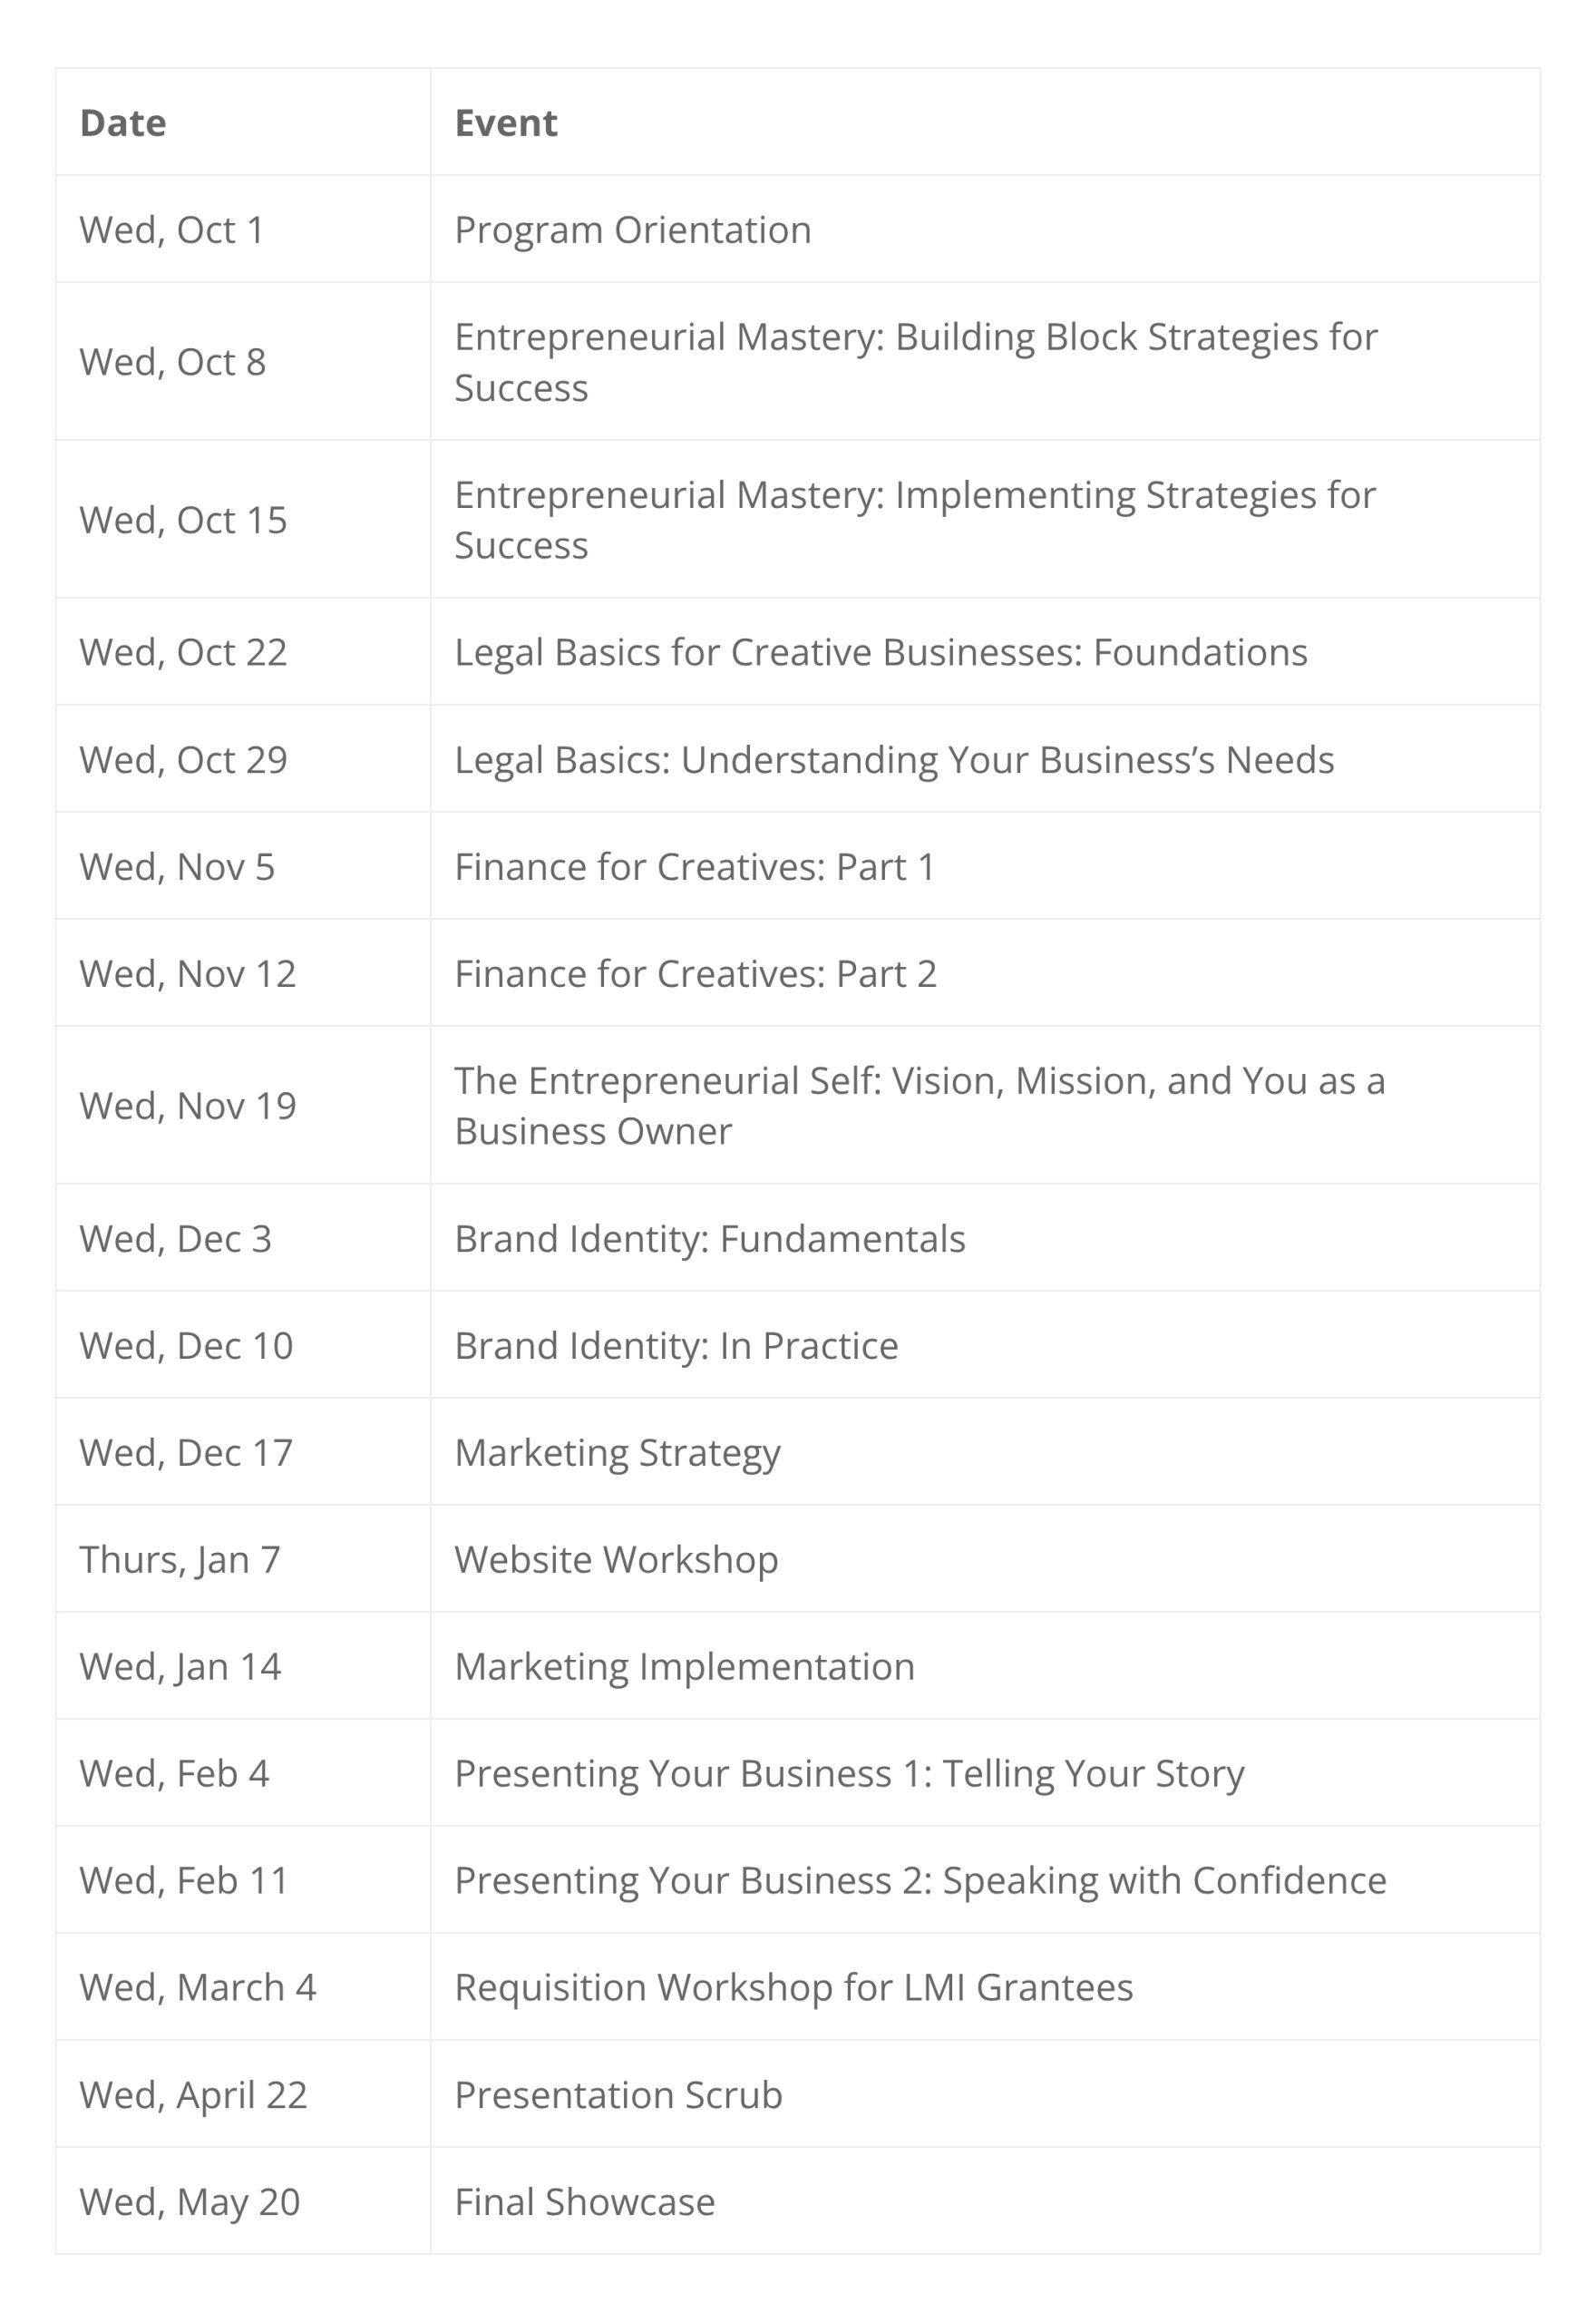Select the Website Workshop event
This screenshot has width=1596, height=2322.
pos(616,1560)
